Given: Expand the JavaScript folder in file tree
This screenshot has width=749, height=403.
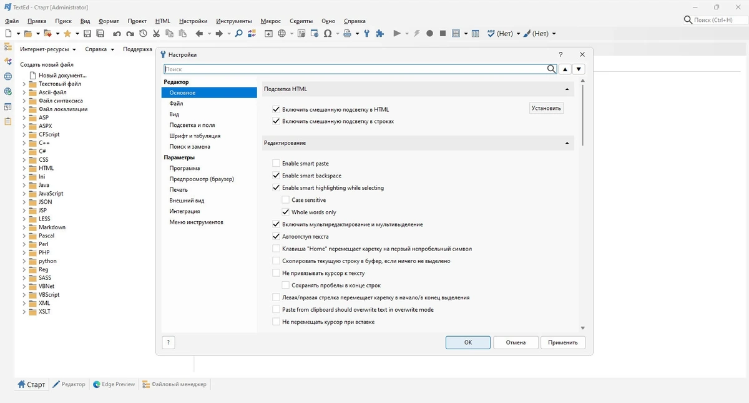Looking at the screenshot, I should [24, 194].
